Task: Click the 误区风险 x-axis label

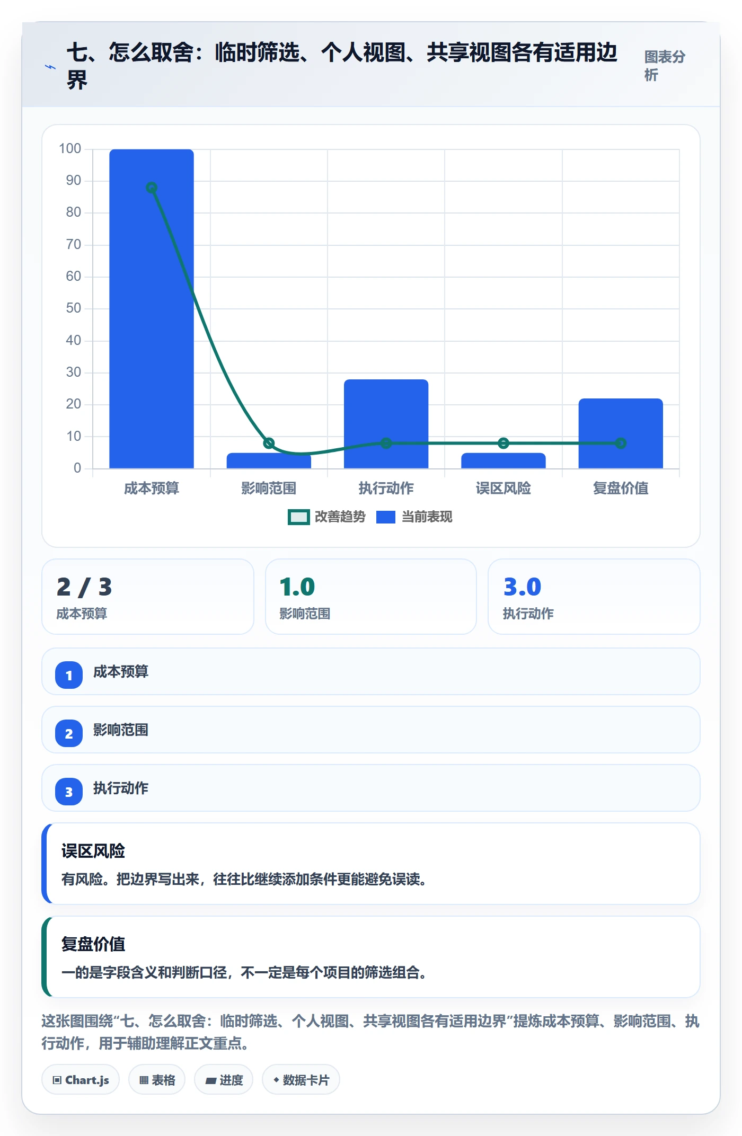Action: (x=503, y=488)
